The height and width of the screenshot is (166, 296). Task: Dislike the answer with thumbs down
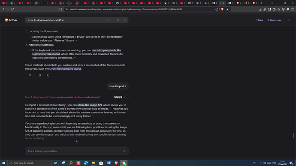39,75
